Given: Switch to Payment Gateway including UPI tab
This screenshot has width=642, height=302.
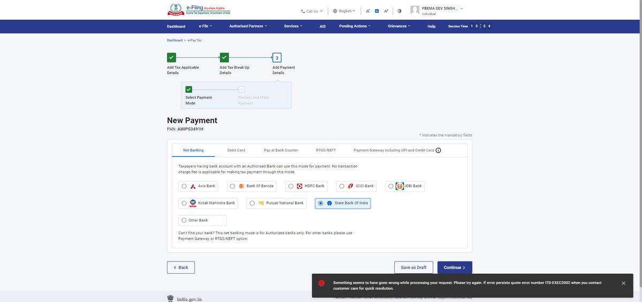Looking at the screenshot, I should click(x=394, y=150).
